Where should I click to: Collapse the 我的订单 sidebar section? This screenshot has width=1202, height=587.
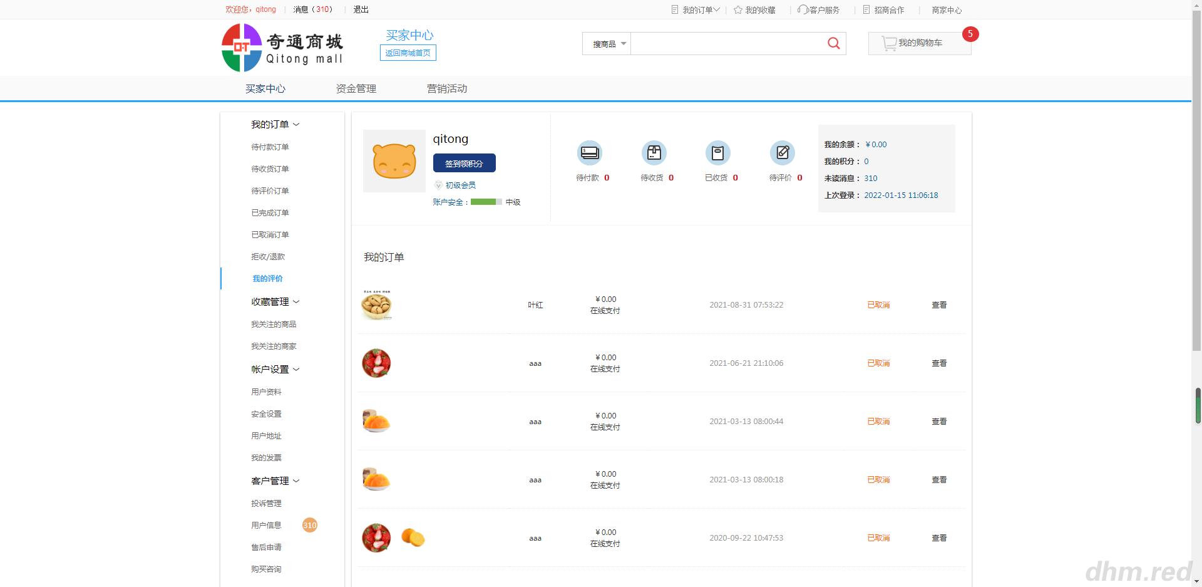point(297,124)
